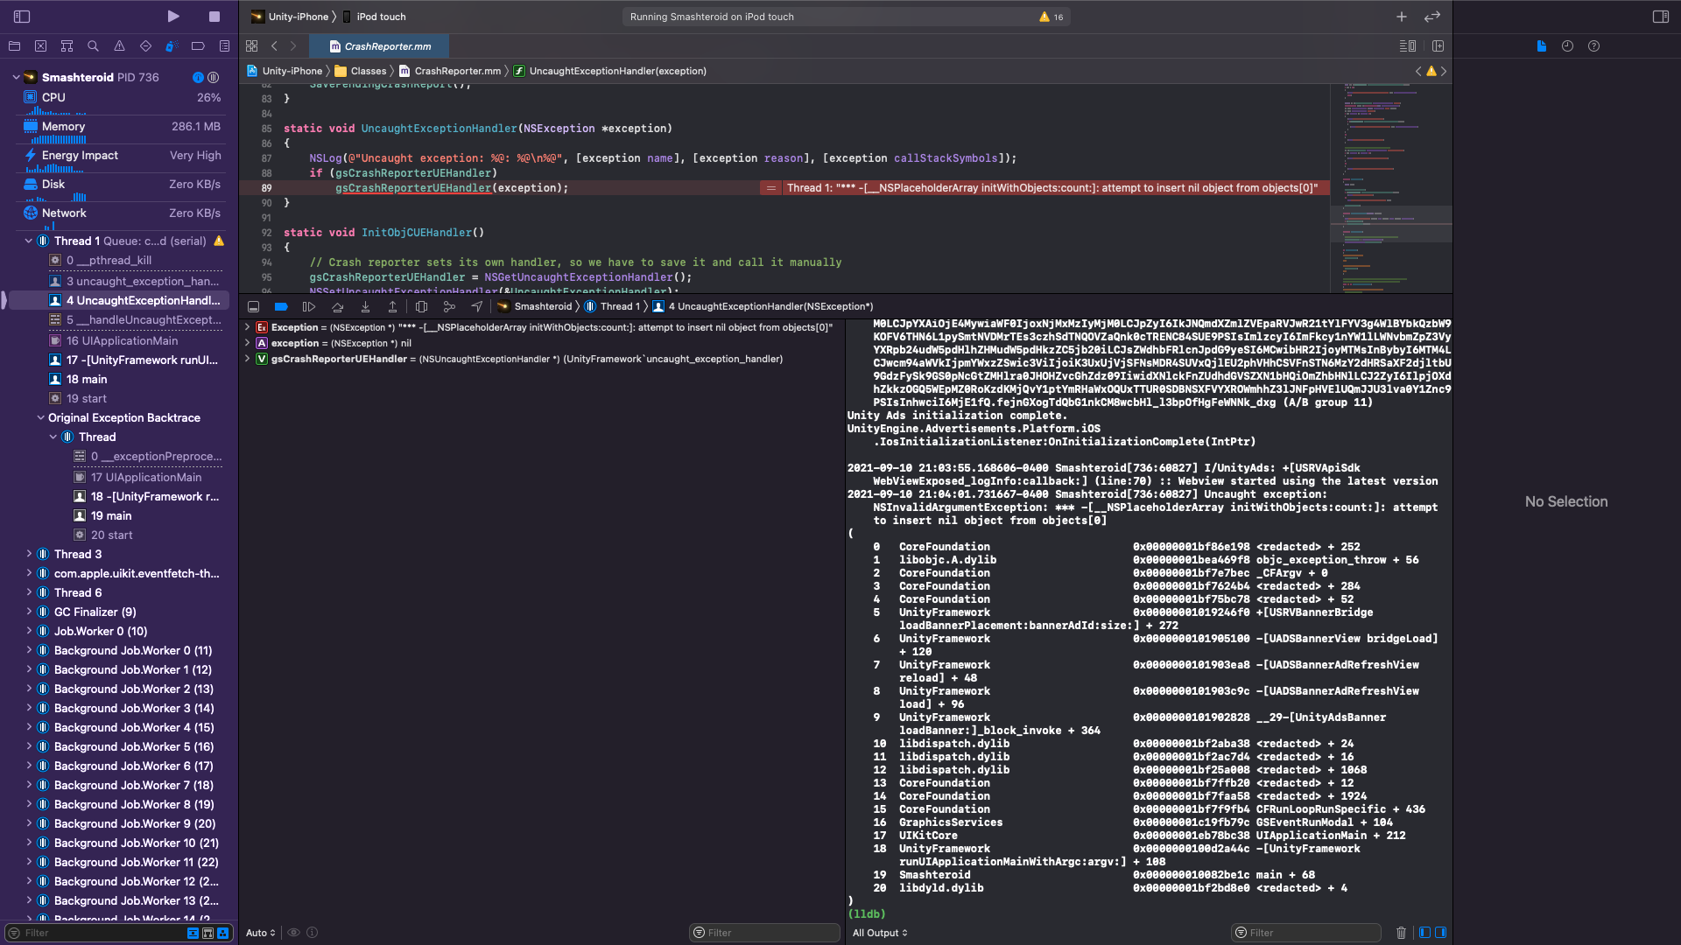This screenshot has height=945, width=1681.
Task: Toggle breakpoints activation in debug bar
Action: click(281, 307)
